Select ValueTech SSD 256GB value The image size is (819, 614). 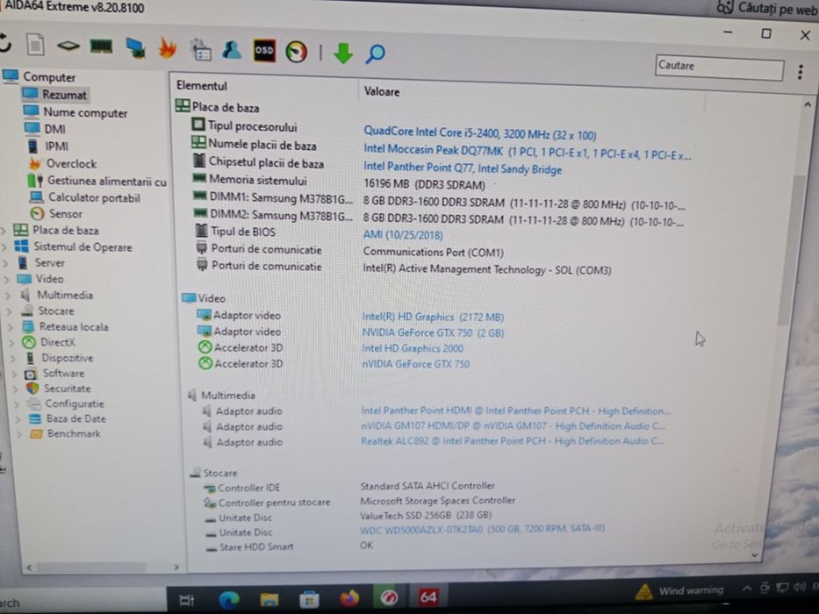[427, 516]
